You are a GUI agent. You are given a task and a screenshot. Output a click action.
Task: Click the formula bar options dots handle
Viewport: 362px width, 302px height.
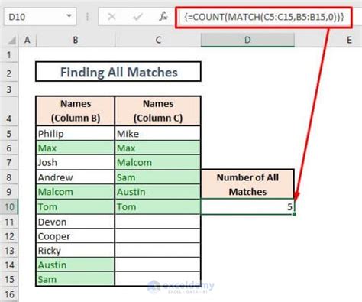[x=87, y=17]
